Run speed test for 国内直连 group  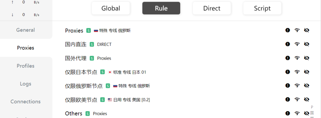click(x=297, y=44)
